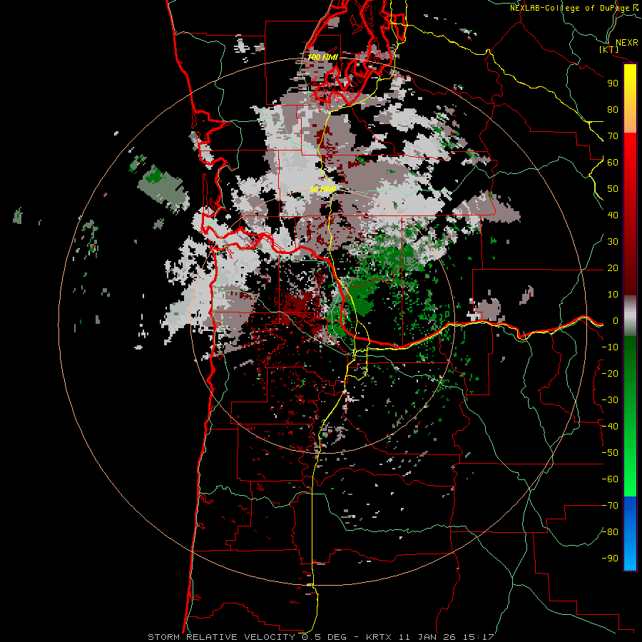Select the -20 value on the velocity scale

pyautogui.click(x=610, y=374)
